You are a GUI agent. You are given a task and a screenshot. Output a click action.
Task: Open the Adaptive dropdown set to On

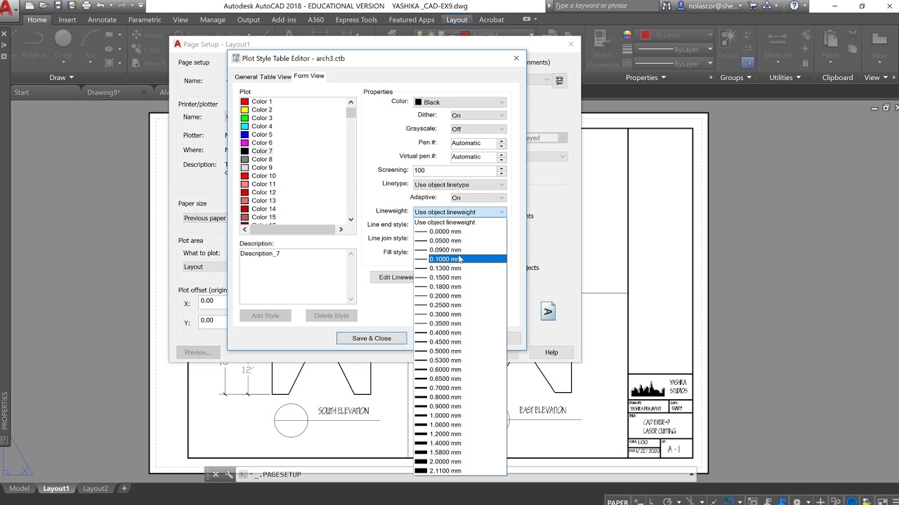tap(478, 198)
